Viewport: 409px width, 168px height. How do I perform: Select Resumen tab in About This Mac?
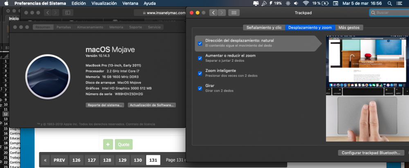pyautogui.click(x=43, y=27)
